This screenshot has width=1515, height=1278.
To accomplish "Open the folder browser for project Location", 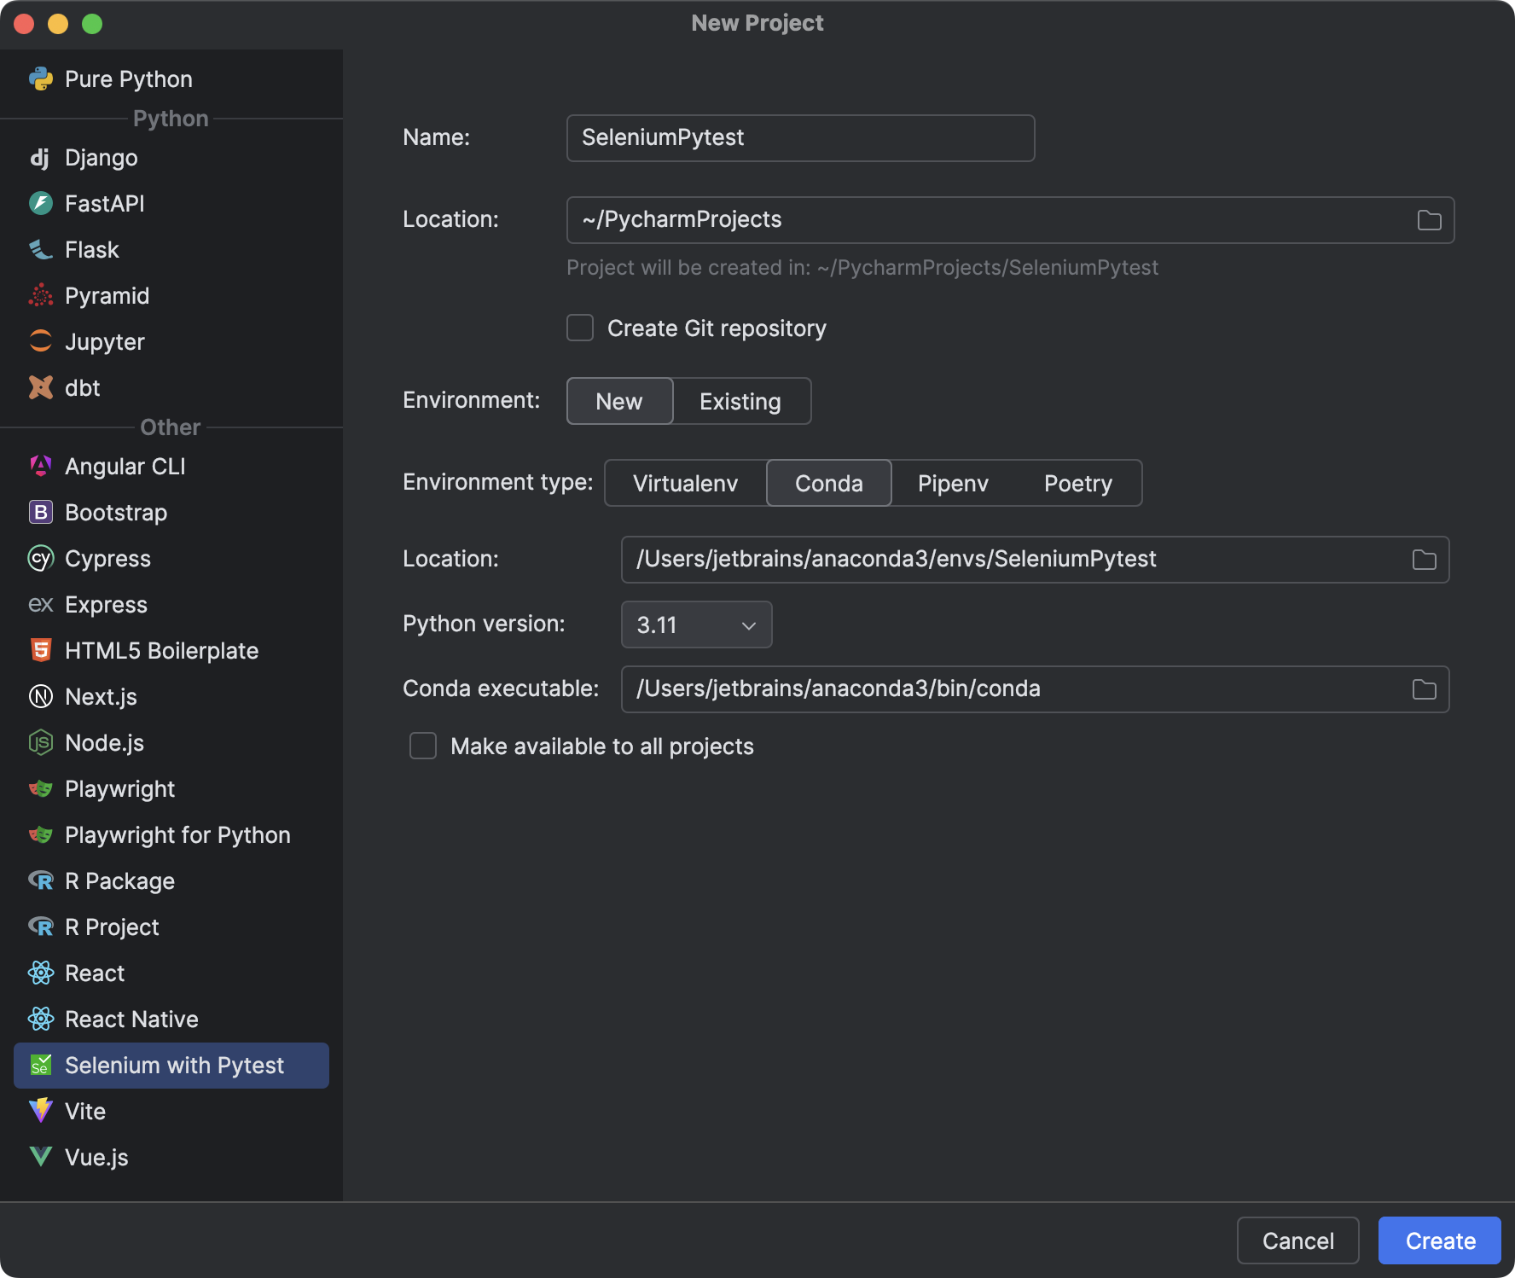I will click(x=1430, y=219).
